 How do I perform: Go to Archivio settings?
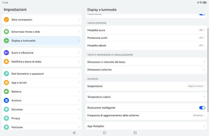pos(42,100)
